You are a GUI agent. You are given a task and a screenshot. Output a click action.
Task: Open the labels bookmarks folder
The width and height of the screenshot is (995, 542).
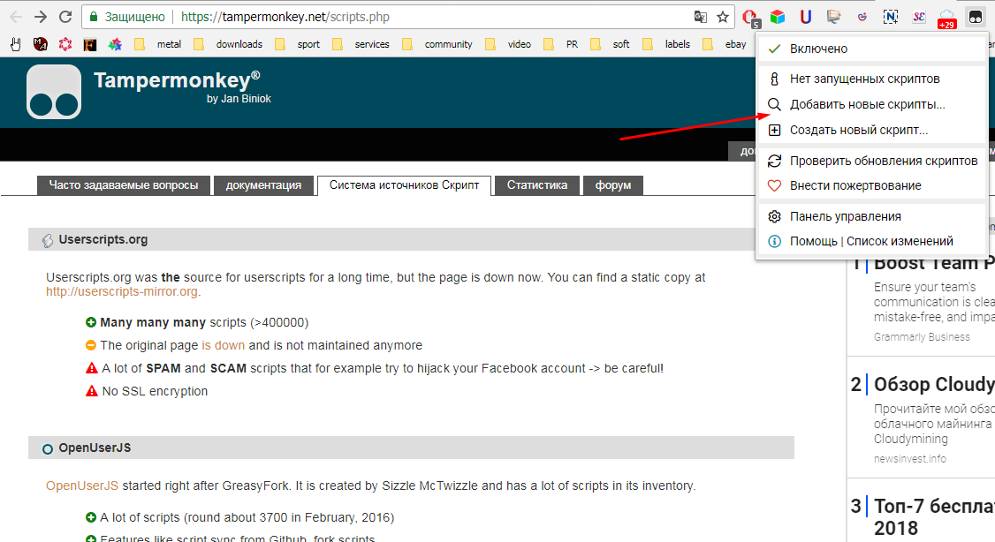click(x=665, y=44)
